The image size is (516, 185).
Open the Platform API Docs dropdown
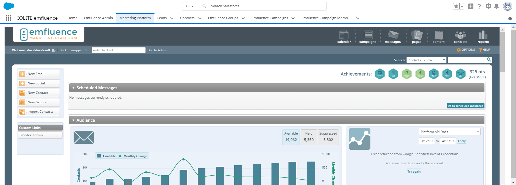point(449,132)
